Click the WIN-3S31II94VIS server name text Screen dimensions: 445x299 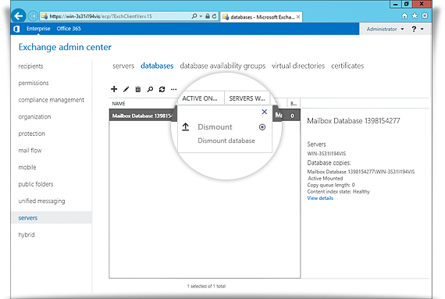[x=326, y=154]
